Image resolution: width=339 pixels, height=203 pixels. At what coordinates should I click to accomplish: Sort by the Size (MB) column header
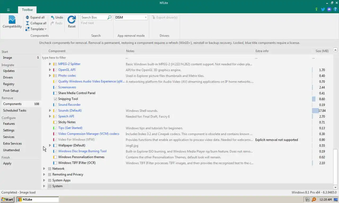(x=322, y=51)
